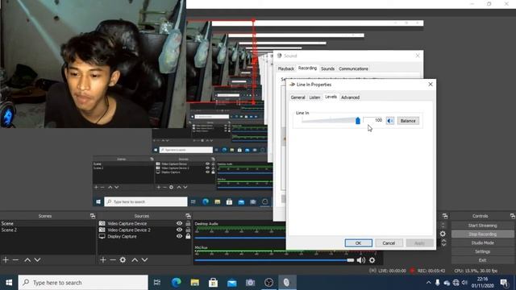Unlock the Display Capture source
The width and height of the screenshot is (516, 290).
click(x=188, y=236)
